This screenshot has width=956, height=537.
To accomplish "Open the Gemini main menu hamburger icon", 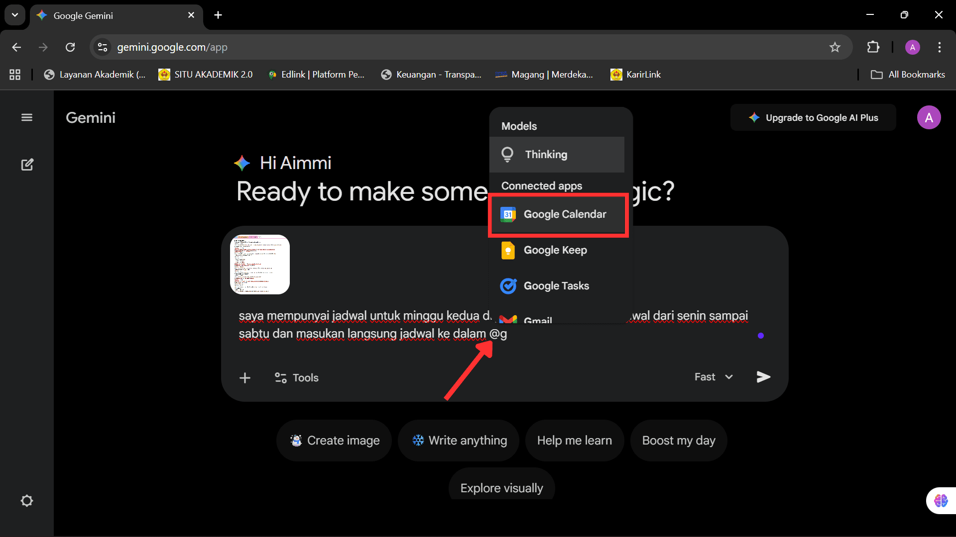I will 27,117.
